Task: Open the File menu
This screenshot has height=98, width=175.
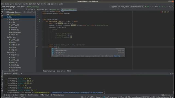Action: click(3, 4)
